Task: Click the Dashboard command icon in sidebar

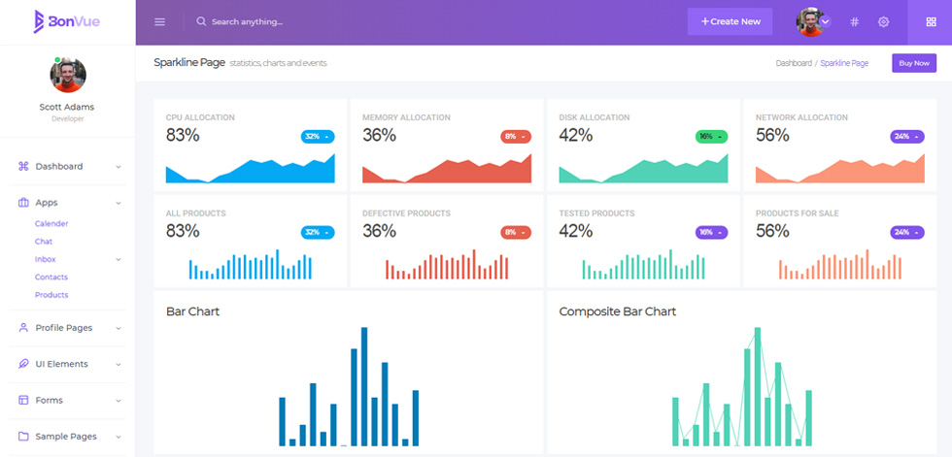Action: [23, 166]
